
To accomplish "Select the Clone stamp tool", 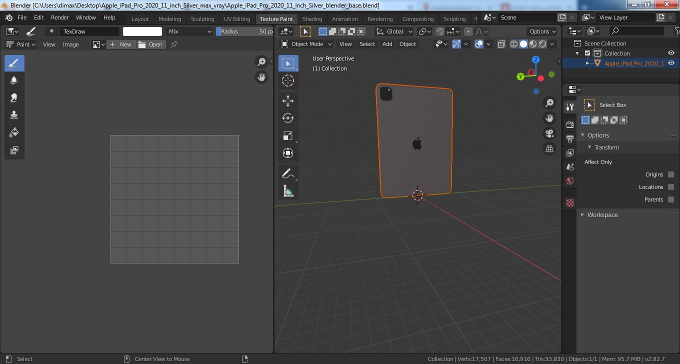I will (x=14, y=115).
